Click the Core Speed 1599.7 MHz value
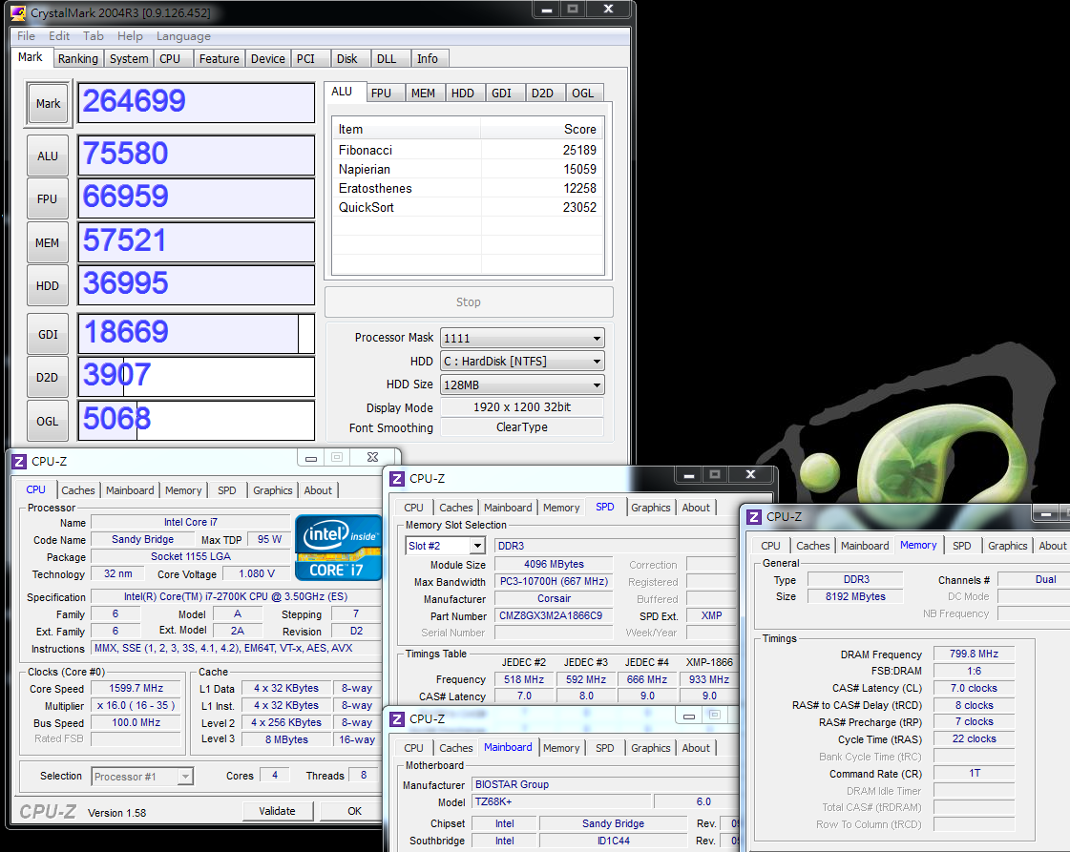1070x852 pixels. (136, 688)
